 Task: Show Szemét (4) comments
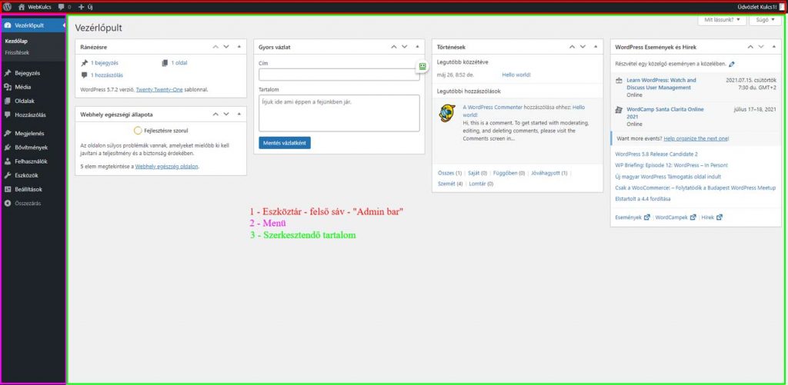tap(450, 184)
